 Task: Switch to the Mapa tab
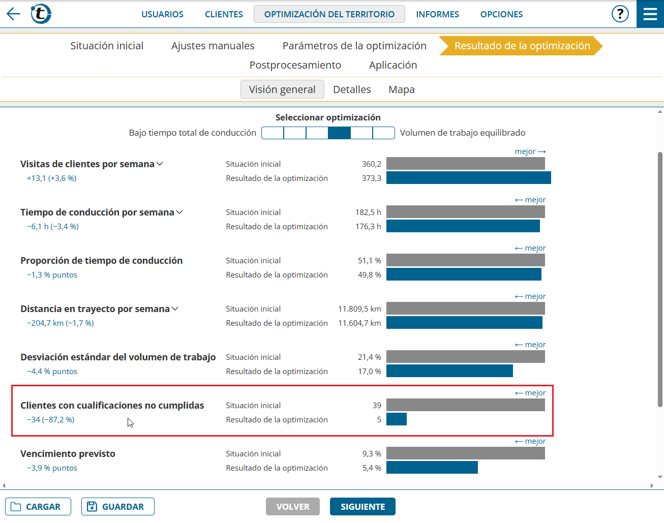click(x=401, y=89)
